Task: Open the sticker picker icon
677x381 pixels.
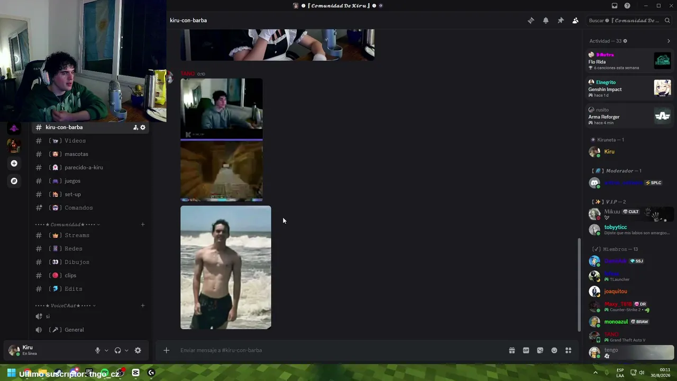Action: coord(540,350)
